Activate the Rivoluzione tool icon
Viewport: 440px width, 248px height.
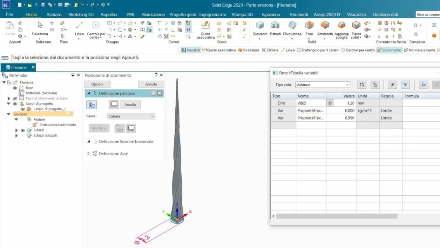point(292,28)
